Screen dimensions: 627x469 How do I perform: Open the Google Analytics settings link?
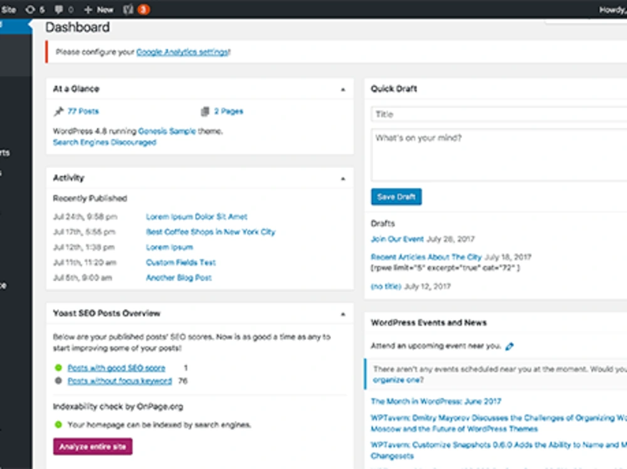(x=182, y=52)
